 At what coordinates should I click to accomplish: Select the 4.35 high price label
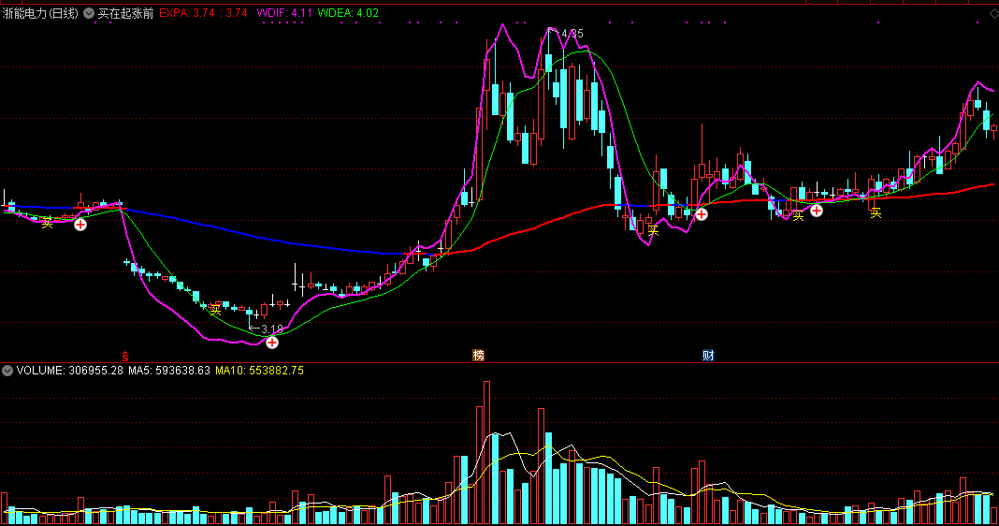[572, 33]
